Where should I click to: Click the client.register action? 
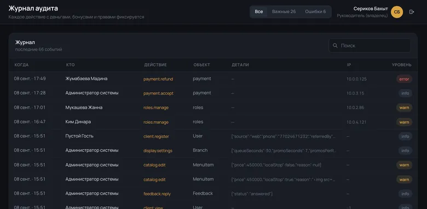pos(157,136)
